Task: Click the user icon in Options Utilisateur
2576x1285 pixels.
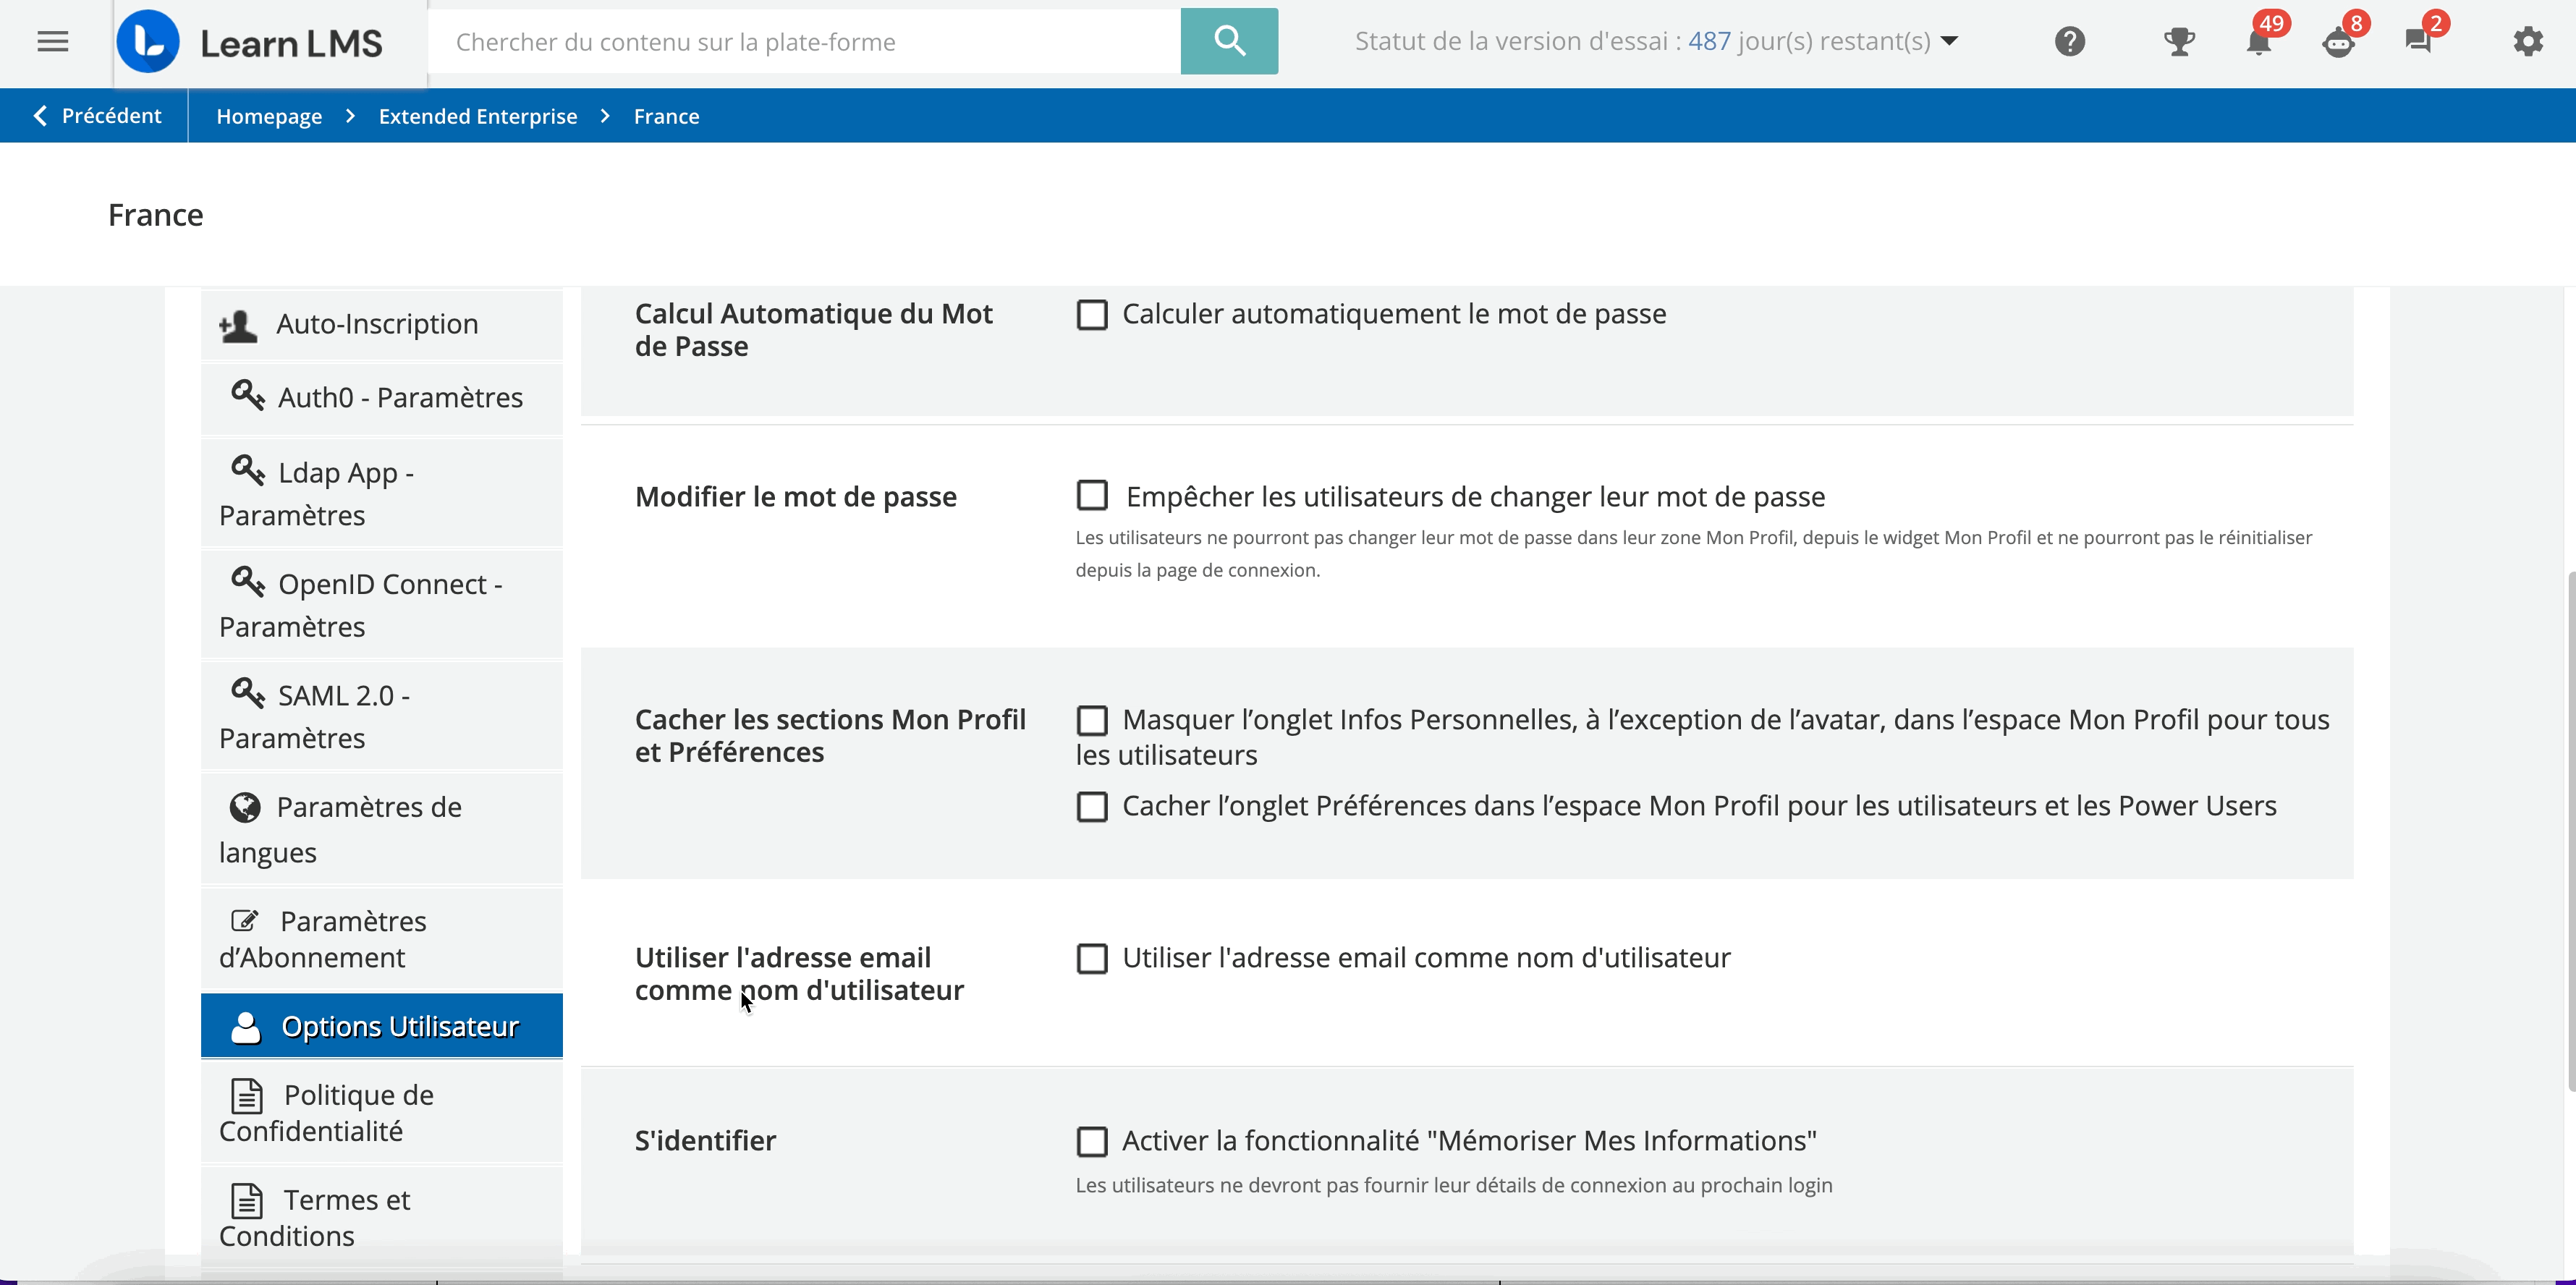Action: pyautogui.click(x=246, y=1027)
